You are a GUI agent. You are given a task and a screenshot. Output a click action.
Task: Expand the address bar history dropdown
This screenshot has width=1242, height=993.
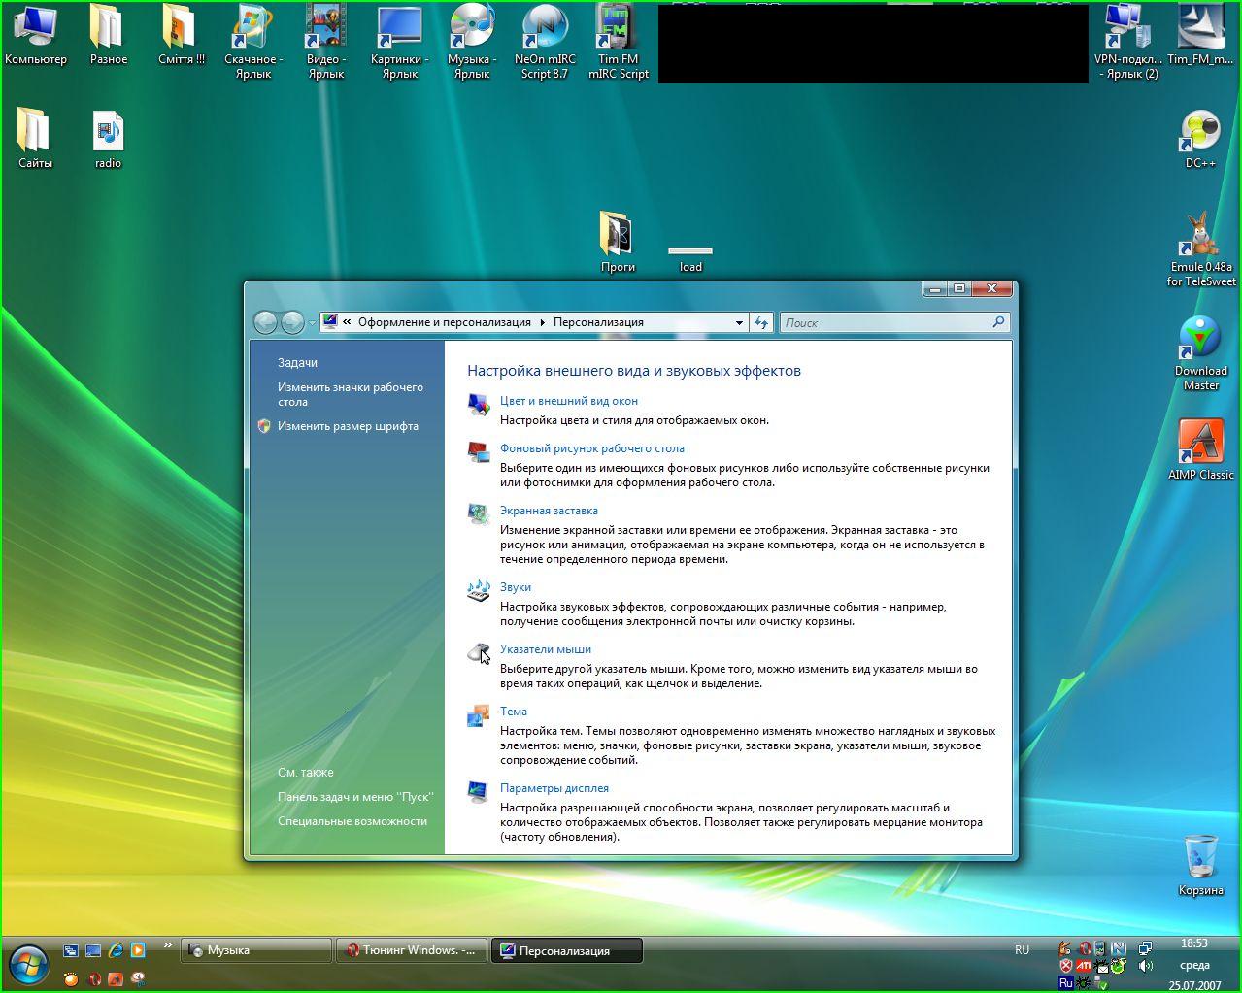pyautogui.click(x=739, y=322)
